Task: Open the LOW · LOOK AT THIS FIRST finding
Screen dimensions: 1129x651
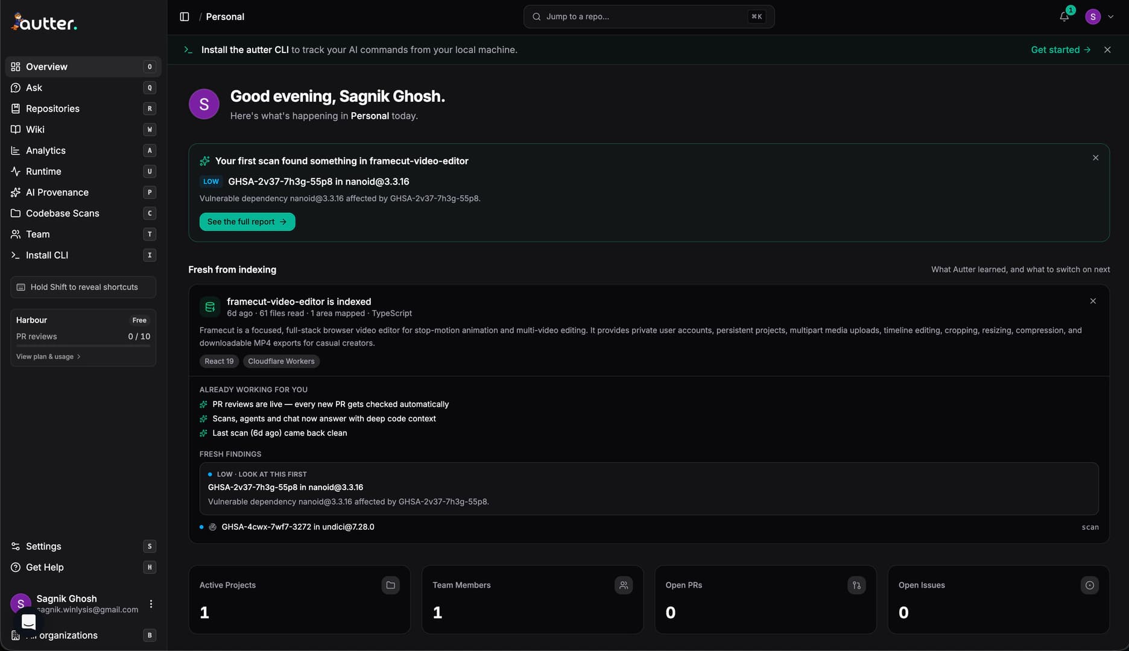Action: pyautogui.click(x=649, y=489)
